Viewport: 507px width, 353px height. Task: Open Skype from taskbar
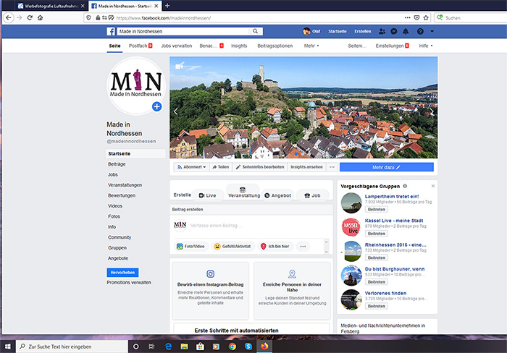248,346
